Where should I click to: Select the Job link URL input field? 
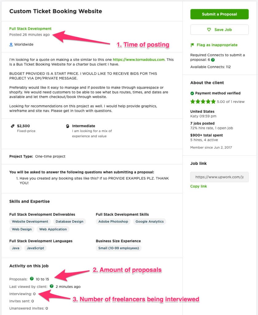click(x=219, y=177)
